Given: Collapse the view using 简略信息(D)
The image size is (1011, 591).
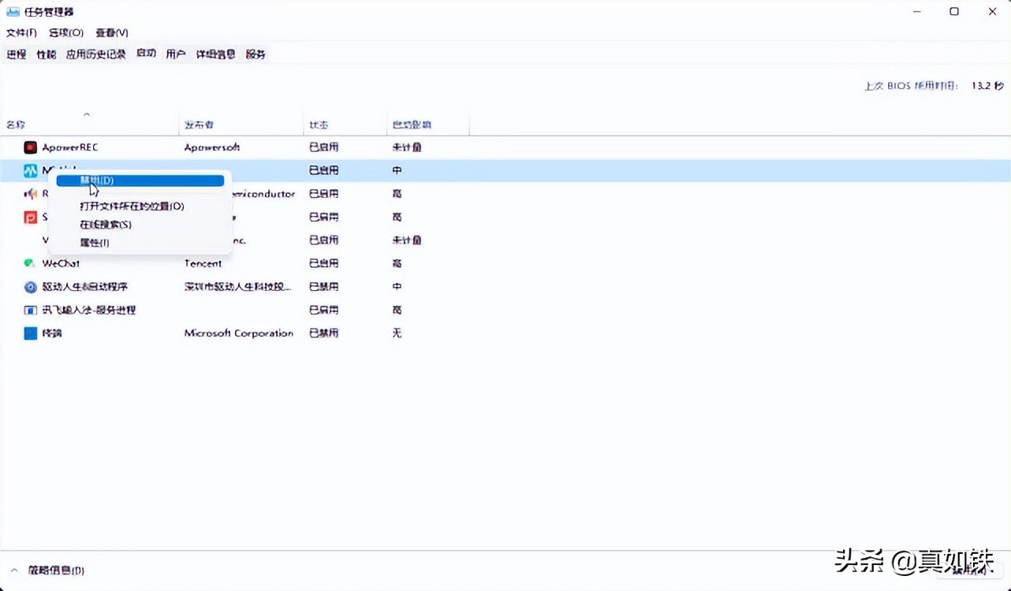Looking at the screenshot, I should (56, 571).
